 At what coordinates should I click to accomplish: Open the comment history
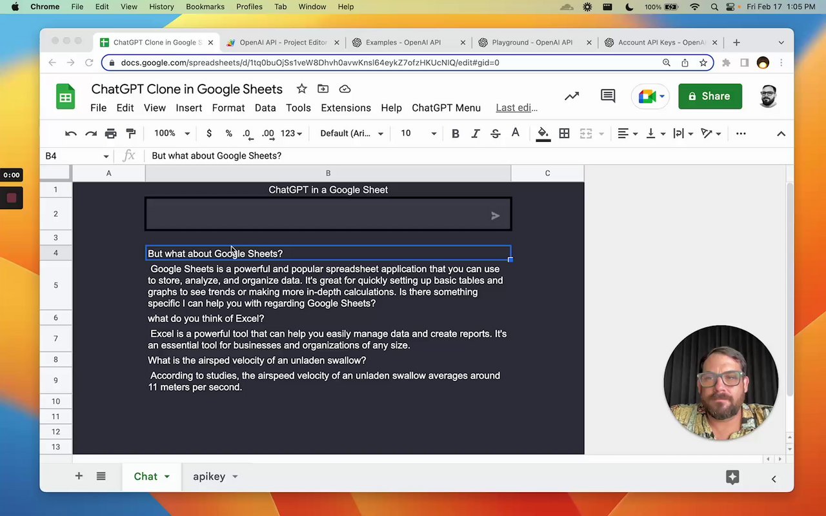608,96
